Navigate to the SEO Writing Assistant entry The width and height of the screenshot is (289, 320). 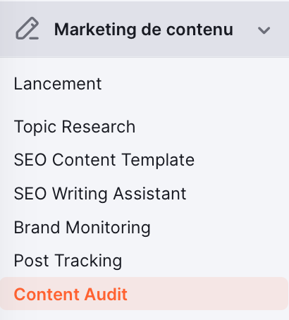click(x=100, y=194)
